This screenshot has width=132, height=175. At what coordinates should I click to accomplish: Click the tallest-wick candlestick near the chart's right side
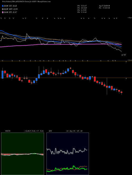[107, 86]
